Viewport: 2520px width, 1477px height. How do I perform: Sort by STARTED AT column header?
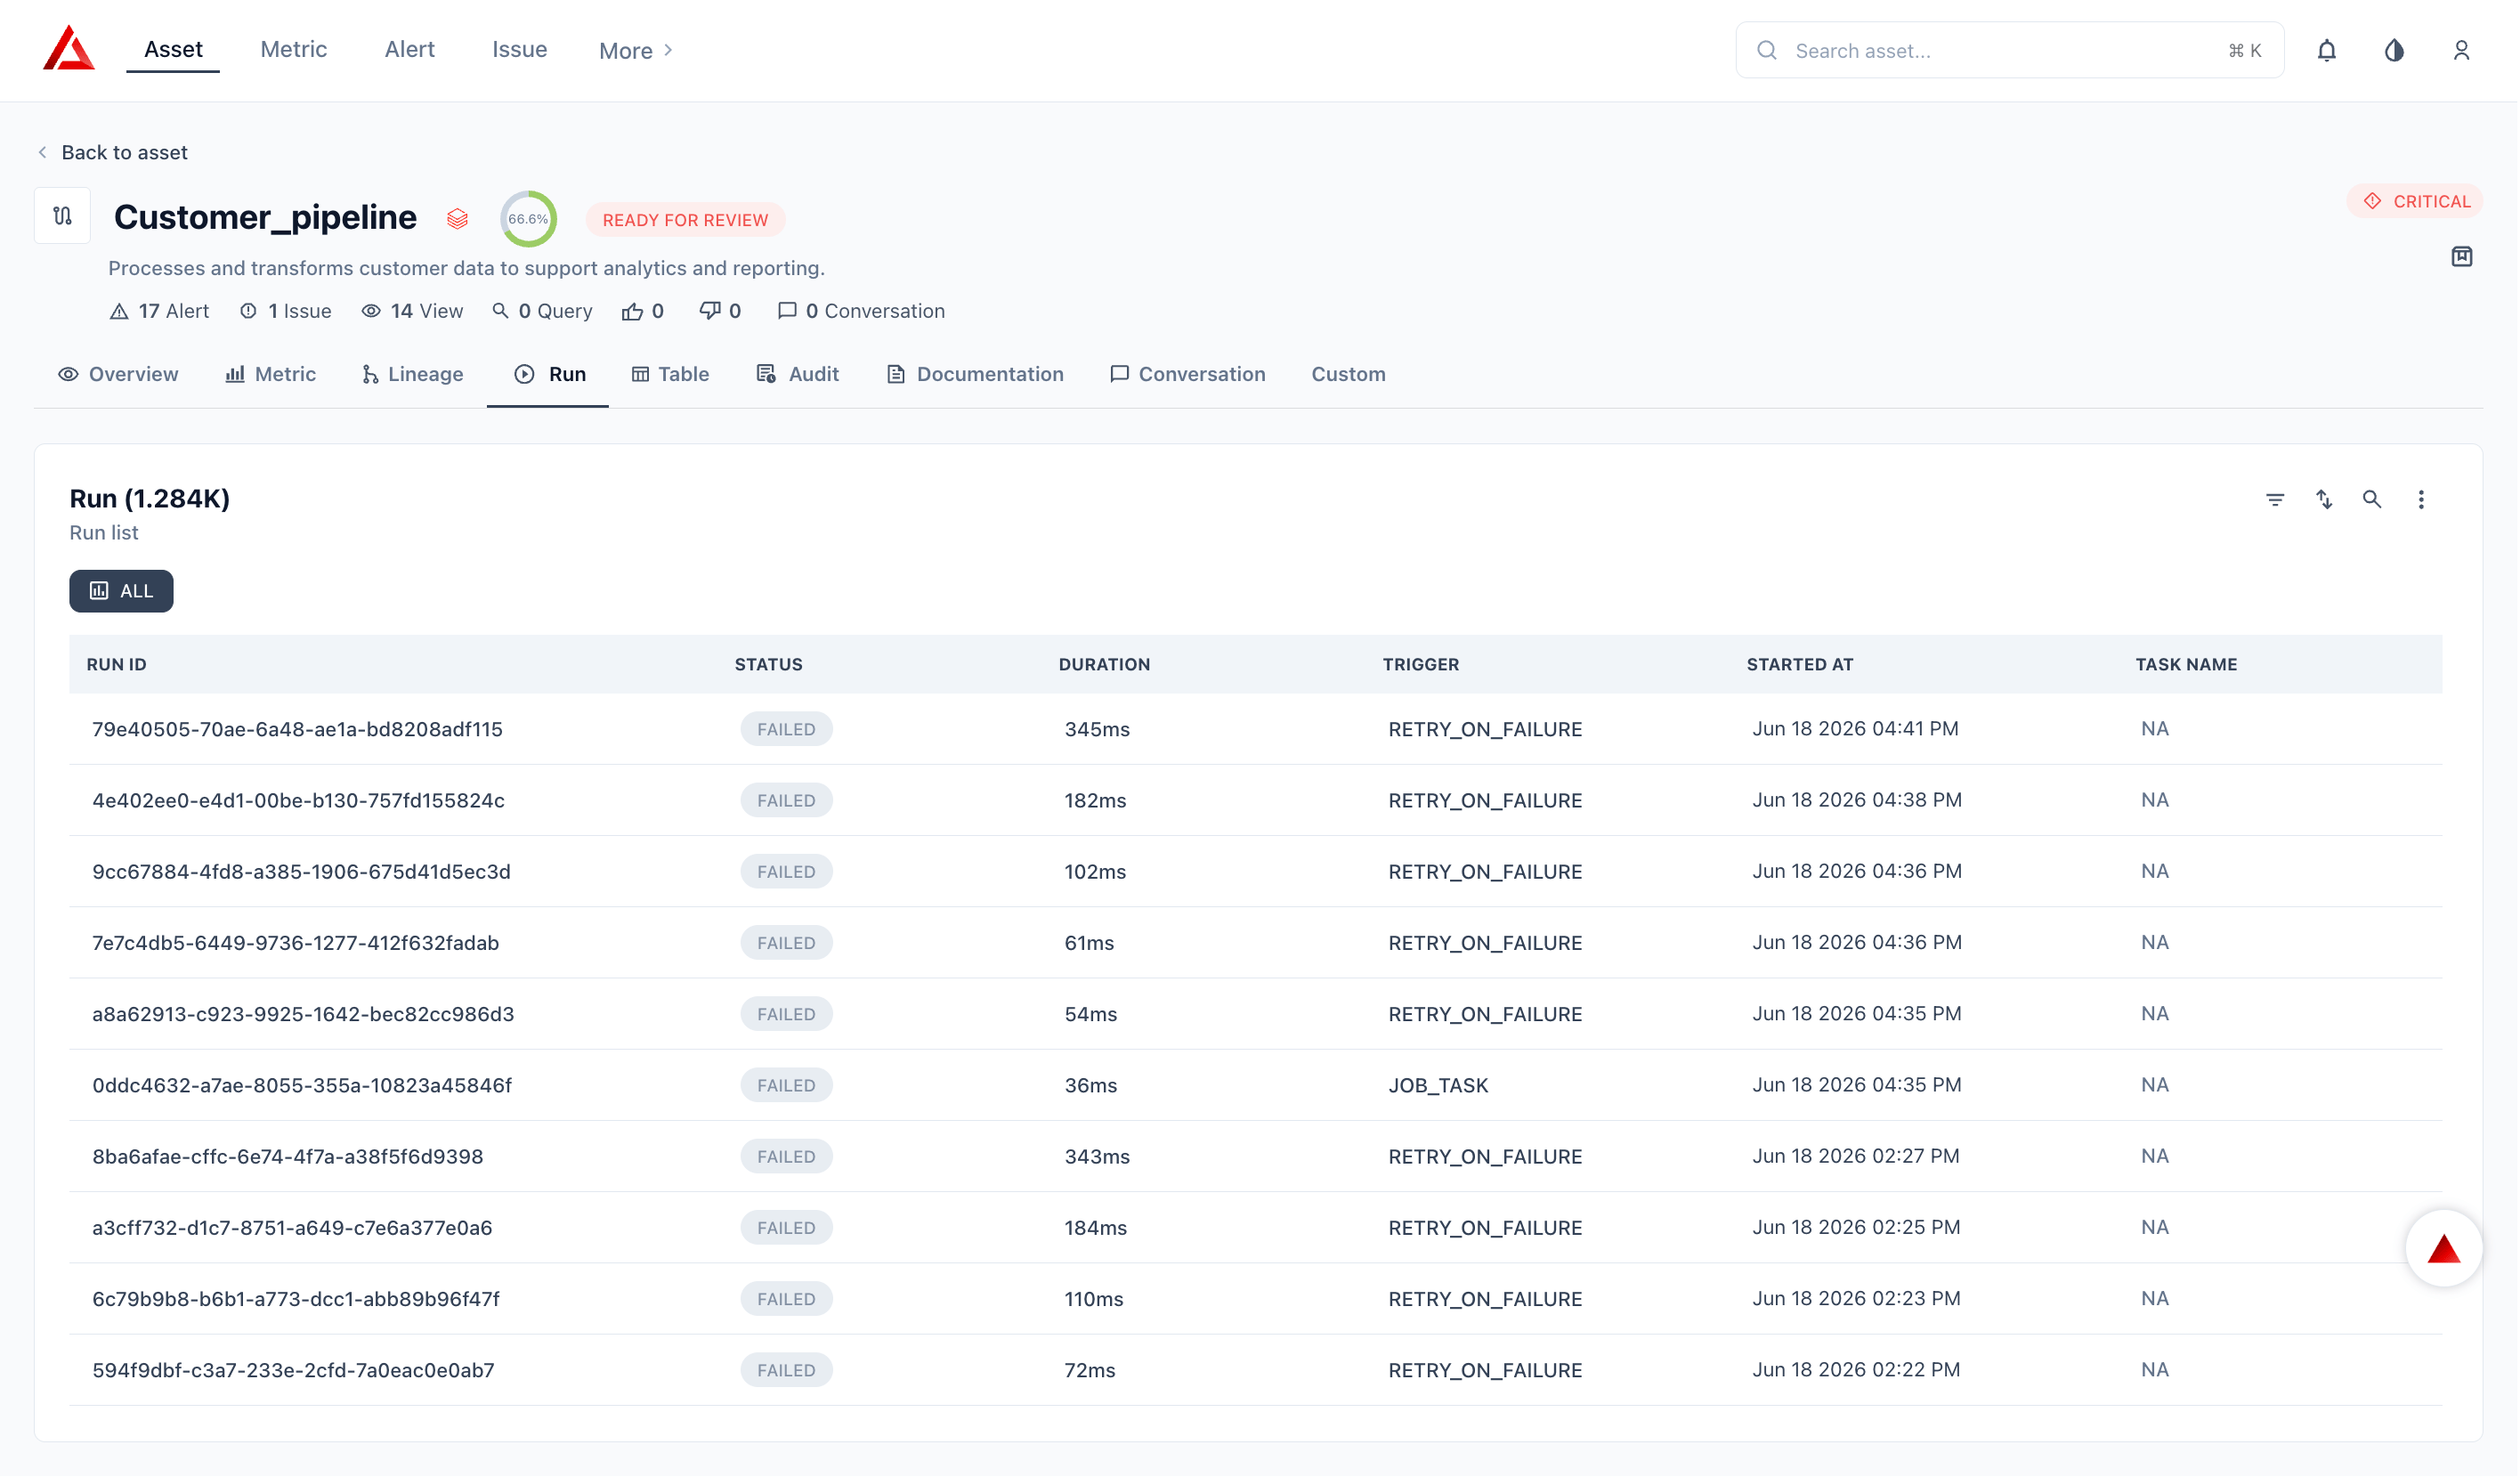tap(1801, 665)
